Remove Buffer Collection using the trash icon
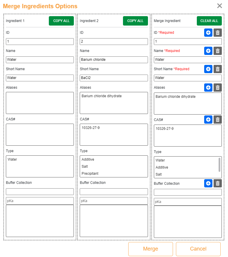The height and width of the screenshot is (257, 228). coord(217,184)
